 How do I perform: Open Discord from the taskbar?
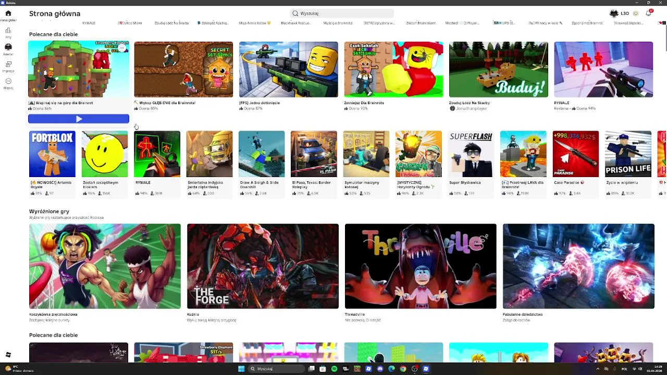click(x=380, y=369)
